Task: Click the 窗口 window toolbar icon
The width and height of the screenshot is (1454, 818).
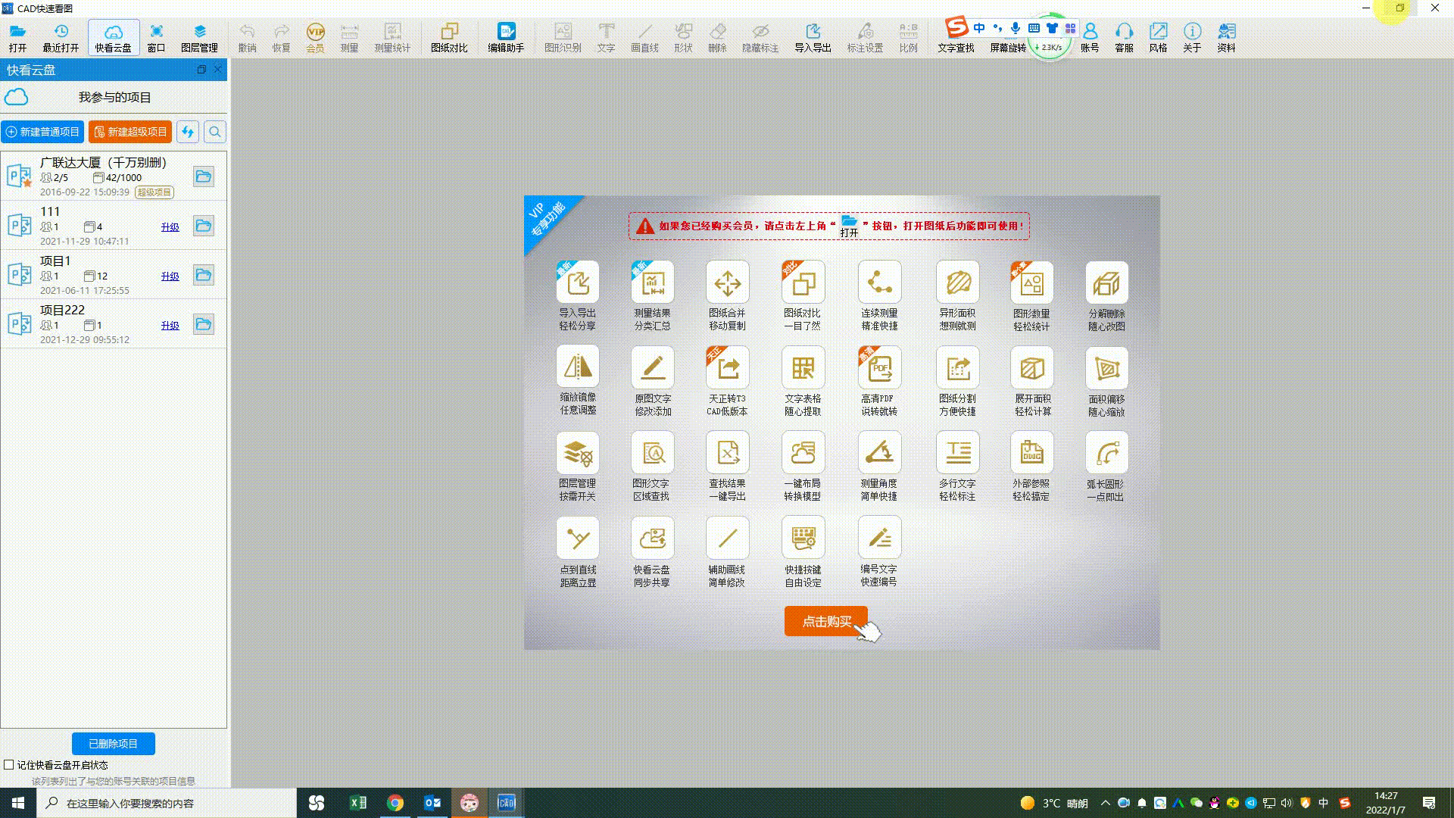Action: (156, 37)
